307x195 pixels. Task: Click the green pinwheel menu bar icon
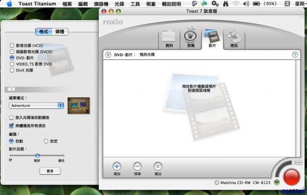point(204,3)
